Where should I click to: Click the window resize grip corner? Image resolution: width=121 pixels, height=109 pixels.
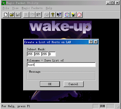point(118,107)
